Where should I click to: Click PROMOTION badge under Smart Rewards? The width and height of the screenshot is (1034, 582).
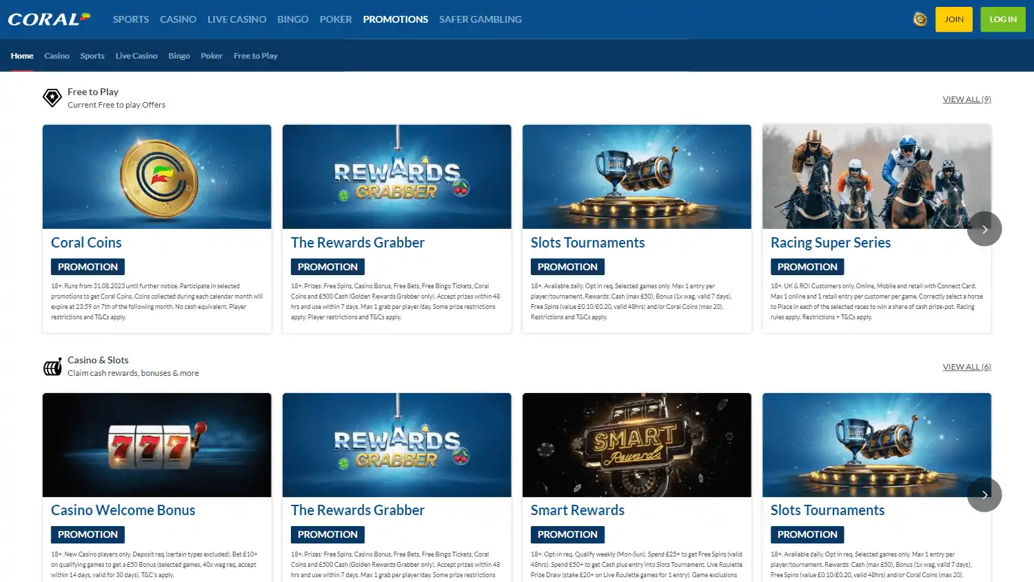click(x=567, y=534)
